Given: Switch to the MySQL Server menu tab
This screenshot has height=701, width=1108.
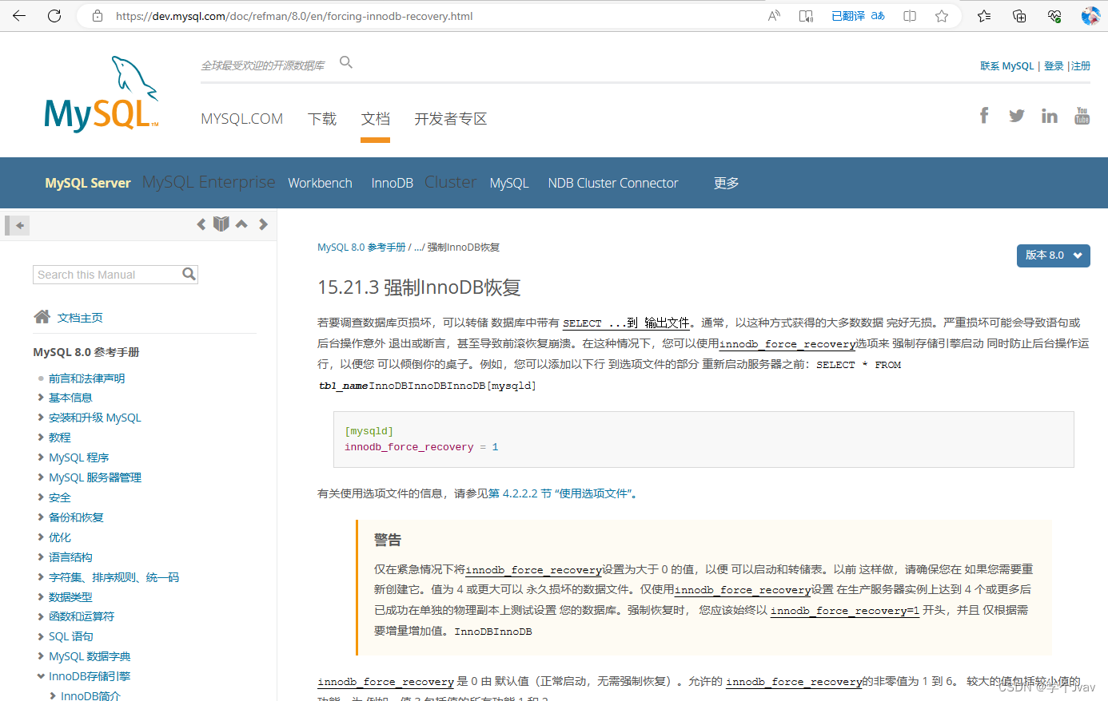Looking at the screenshot, I should click(x=88, y=182).
